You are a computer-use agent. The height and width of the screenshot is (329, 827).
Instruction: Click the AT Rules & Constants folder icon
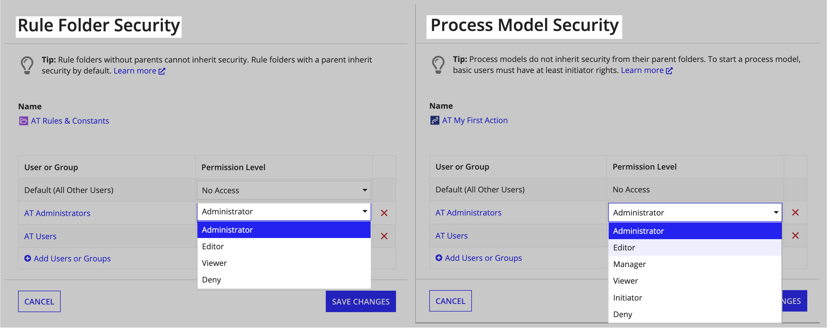pos(23,121)
